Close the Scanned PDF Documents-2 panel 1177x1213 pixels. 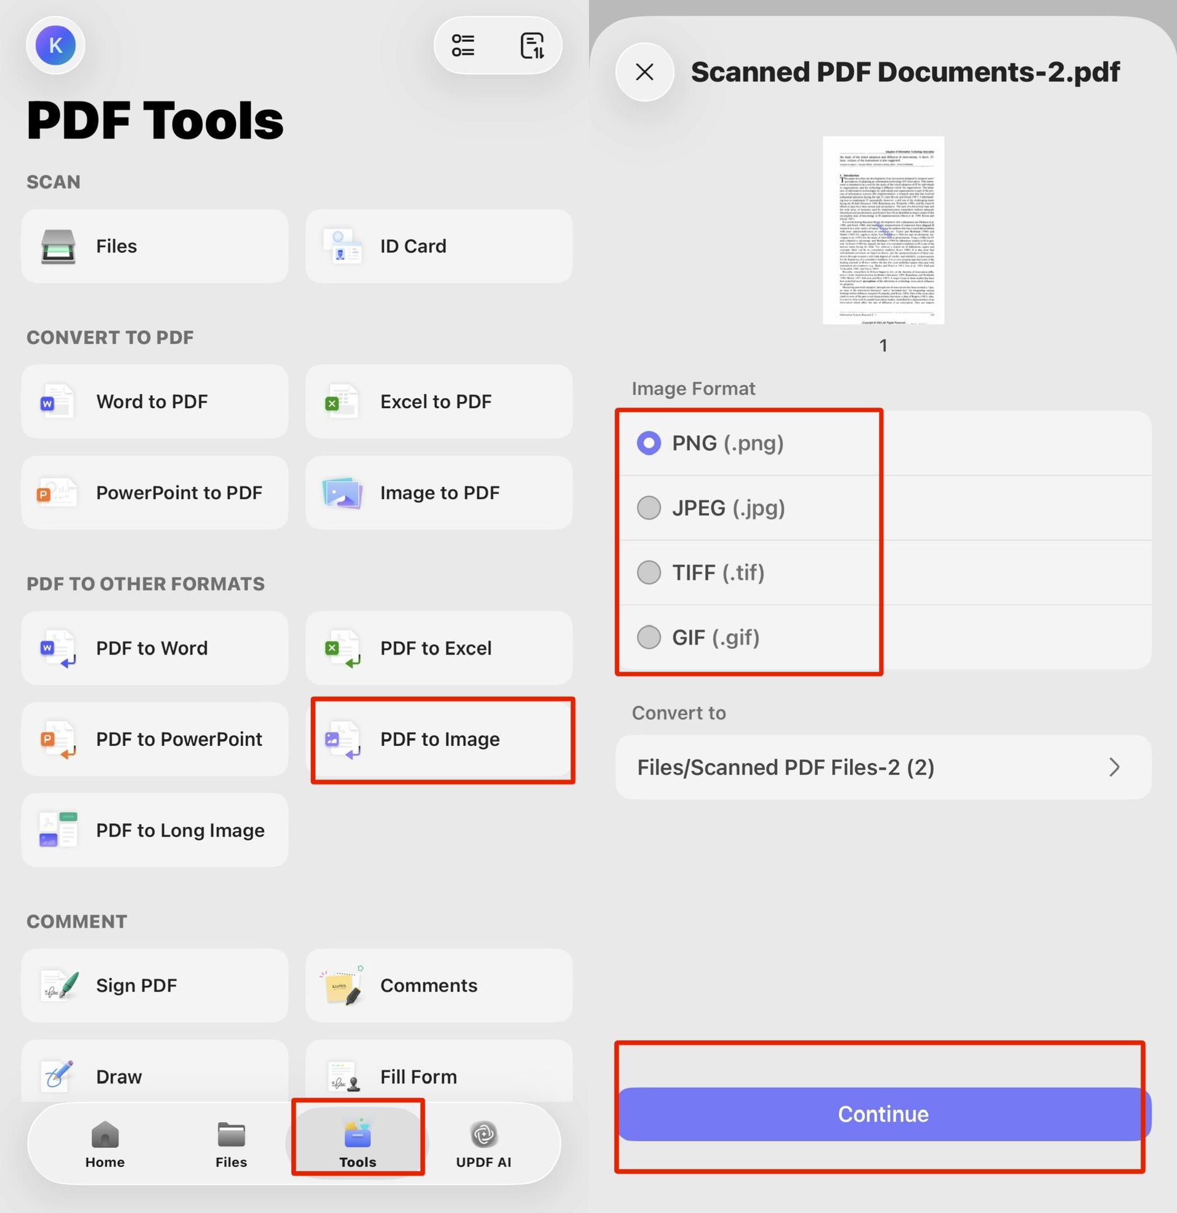645,72
